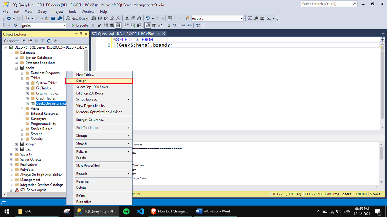Toggle the Object Explorer auto-hide pin
Screen dimensions: 387x217
[81, 34]
